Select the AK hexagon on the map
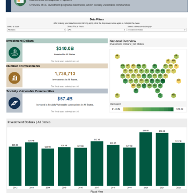The height and width of the screenshot is (193, 193). pos(117,56)
